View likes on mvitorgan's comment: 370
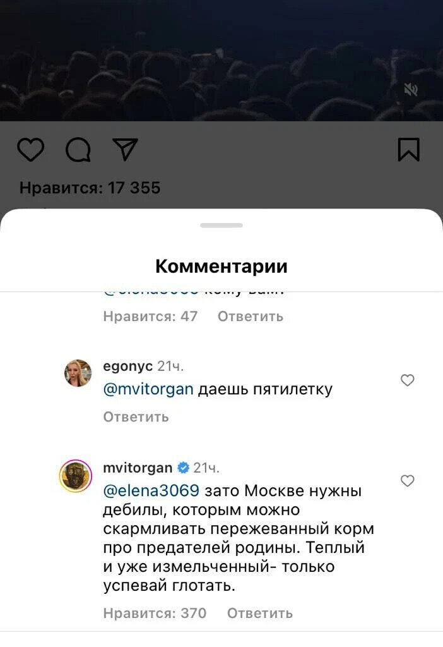 pyautogui.click(x=155, y=613)
